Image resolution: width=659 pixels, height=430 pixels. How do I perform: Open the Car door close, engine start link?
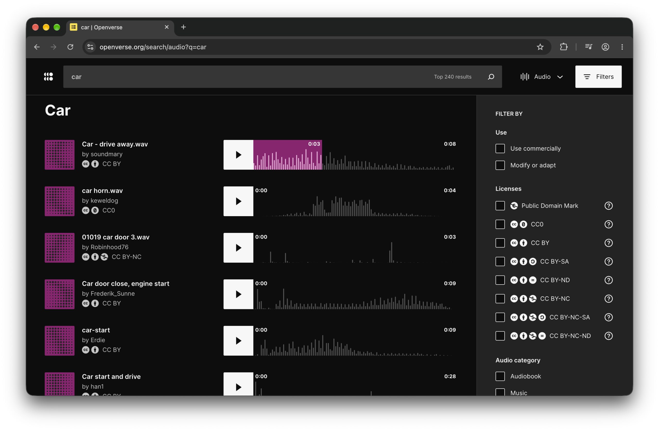click(x=125, y=283)
